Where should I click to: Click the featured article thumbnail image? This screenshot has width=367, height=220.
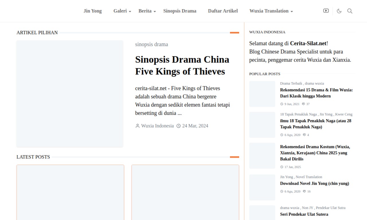coord(70,94)
